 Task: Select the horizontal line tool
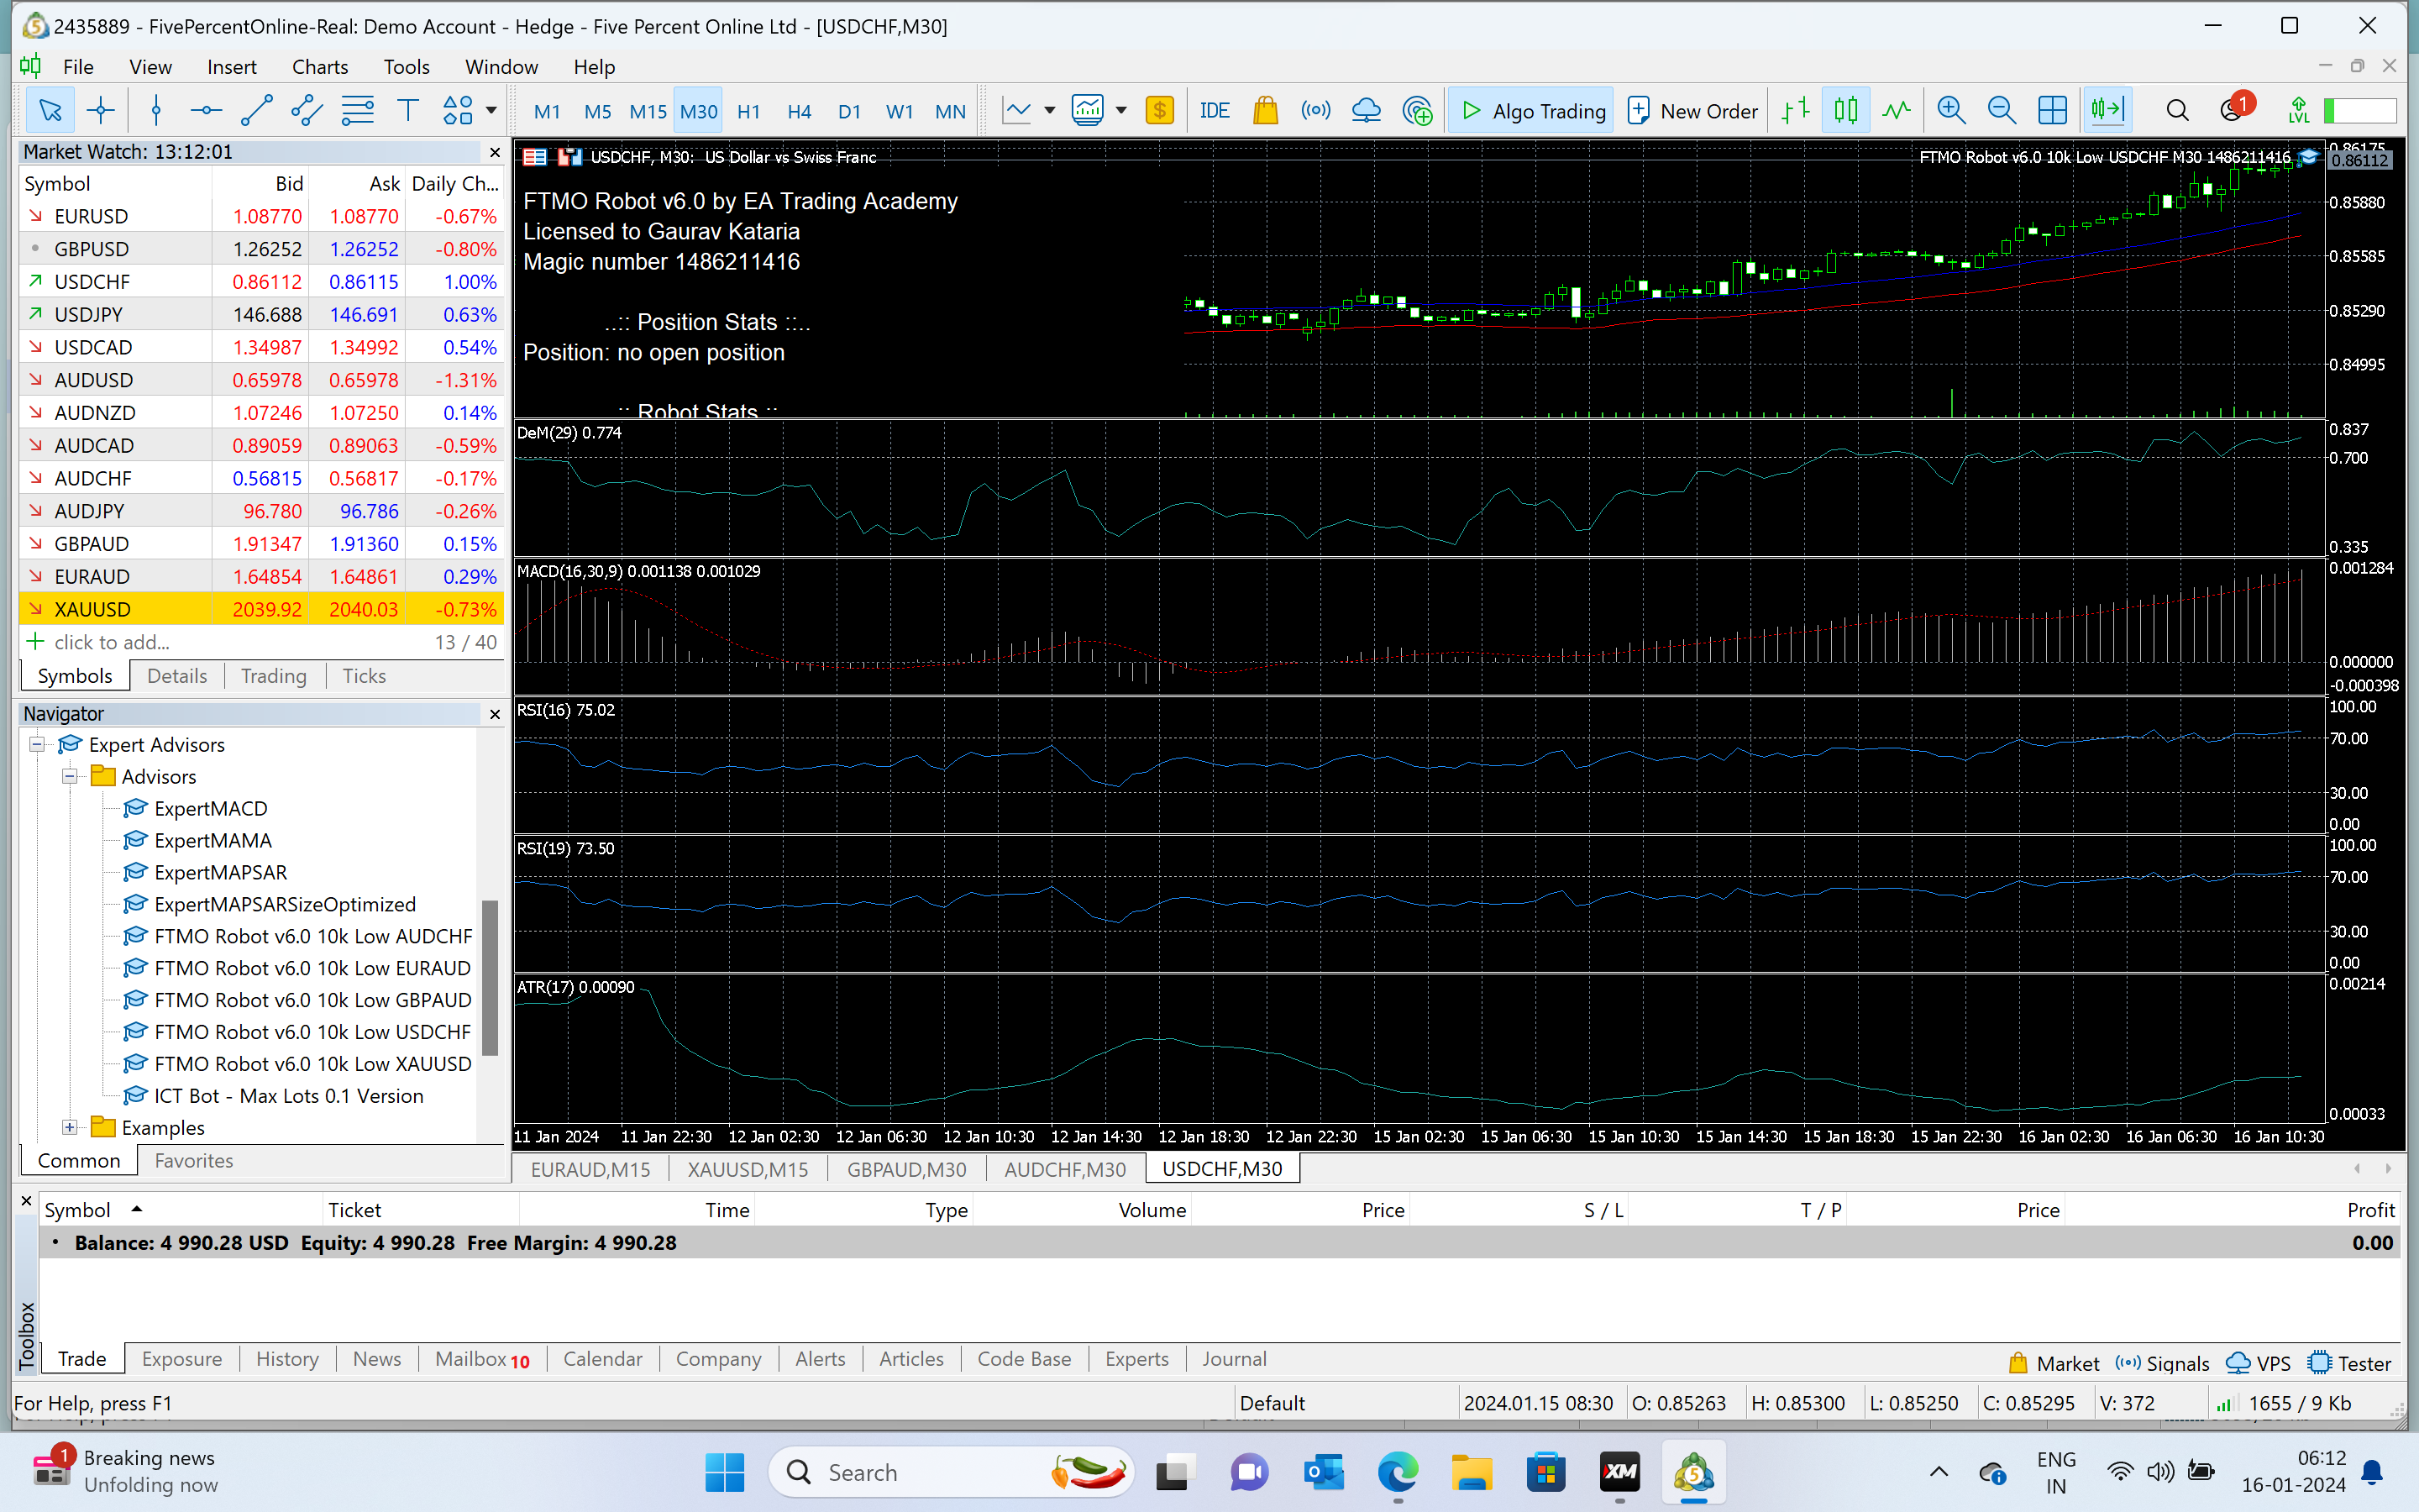206,110
